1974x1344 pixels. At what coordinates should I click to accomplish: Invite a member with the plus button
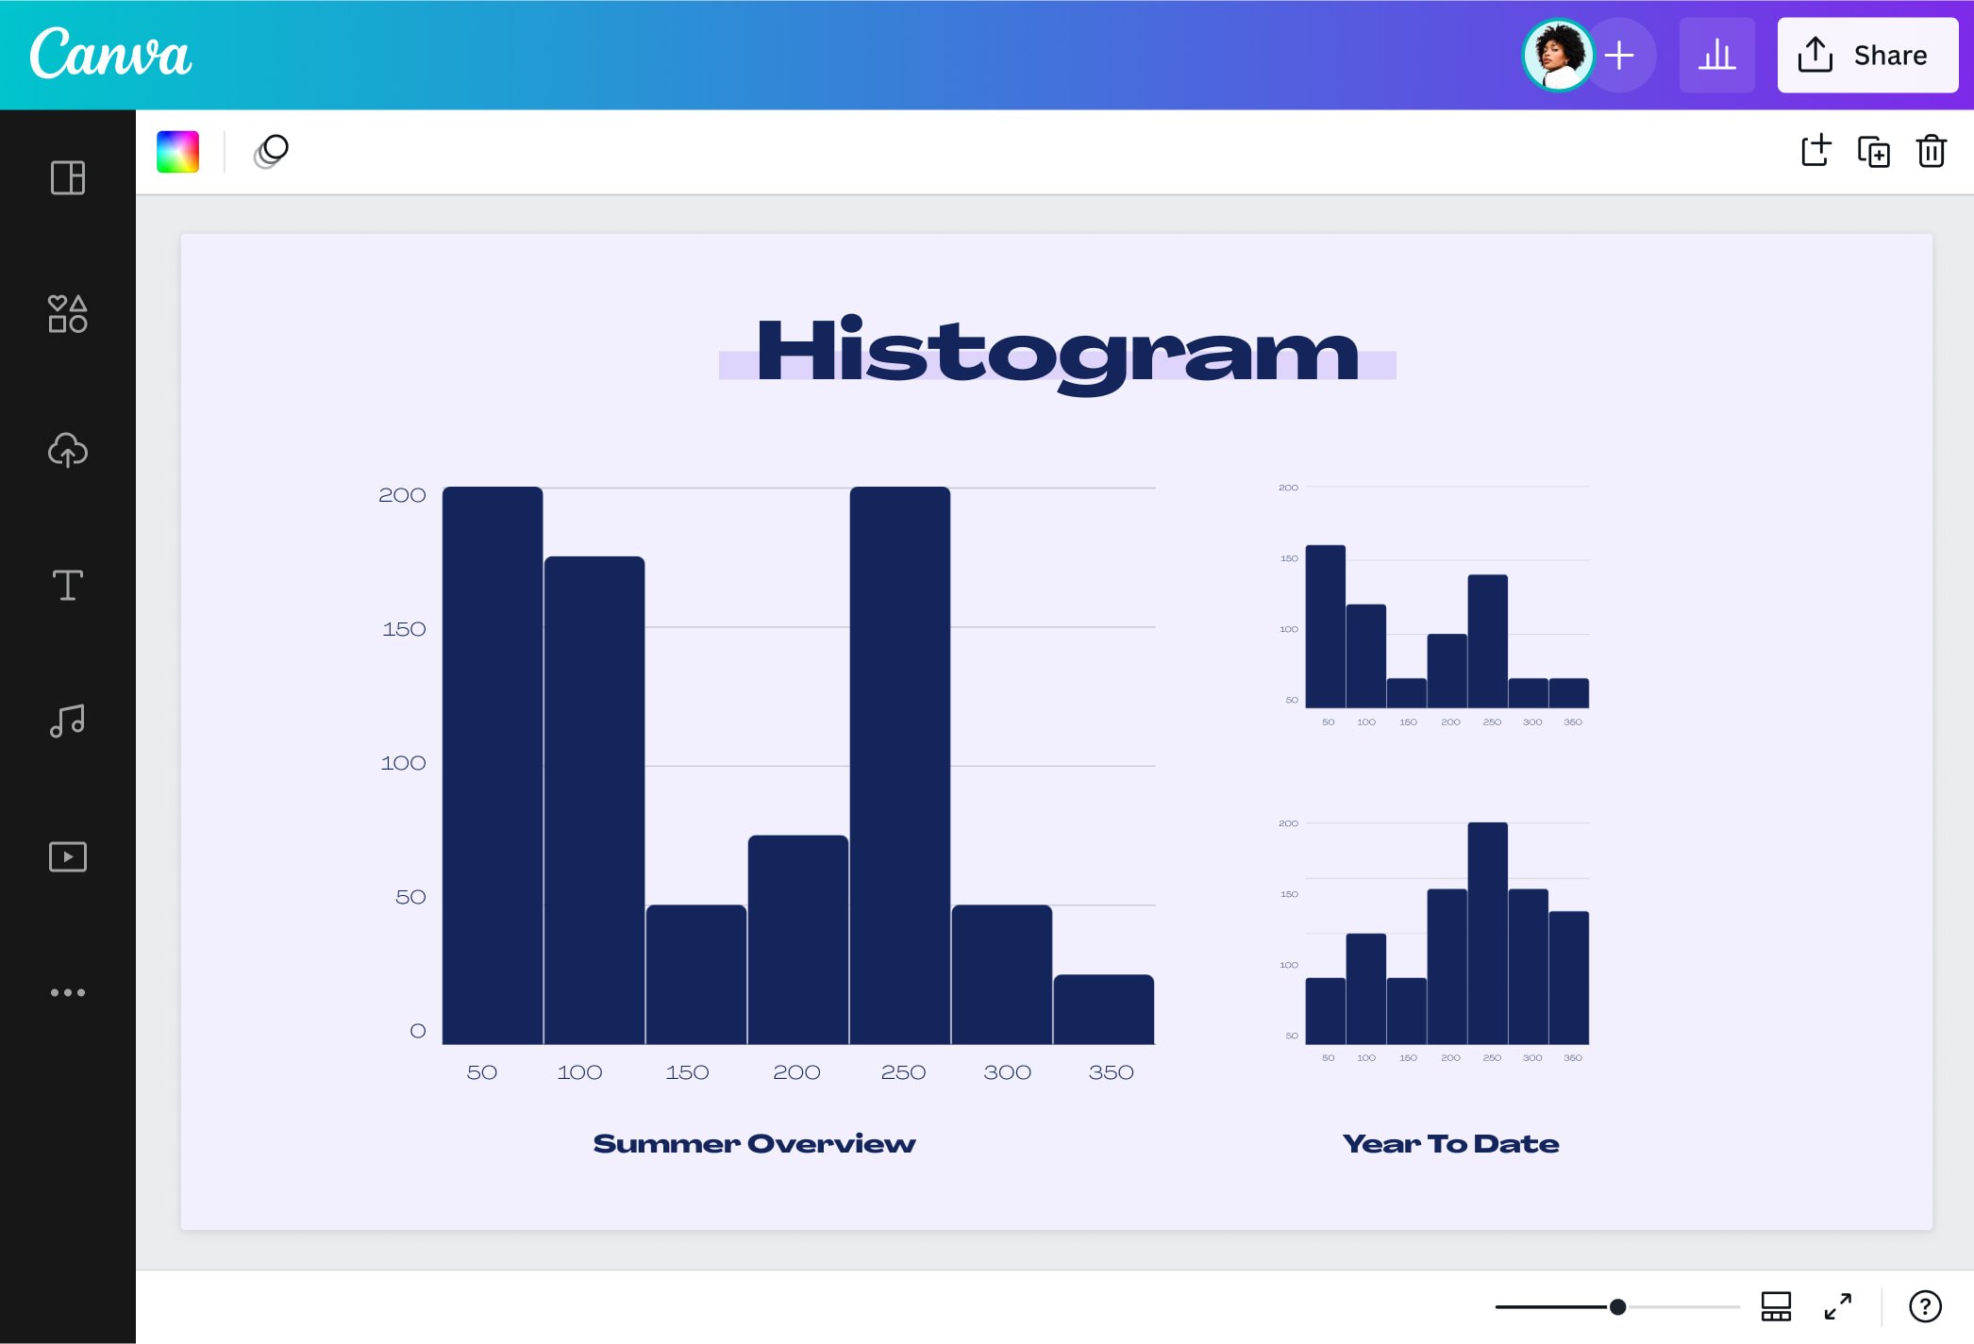click(1617, 55)
